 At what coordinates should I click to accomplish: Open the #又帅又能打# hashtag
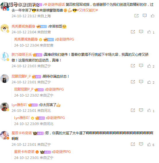click(x=87, y=10)
